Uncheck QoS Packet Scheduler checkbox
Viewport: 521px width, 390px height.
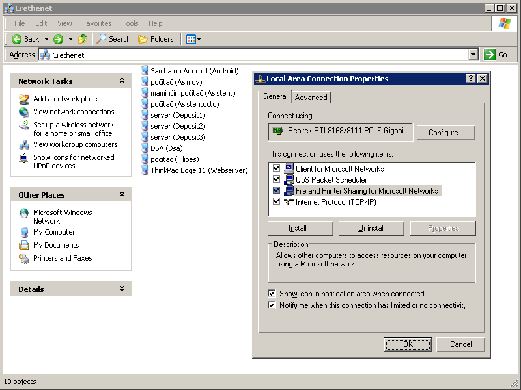pos(276,179)
